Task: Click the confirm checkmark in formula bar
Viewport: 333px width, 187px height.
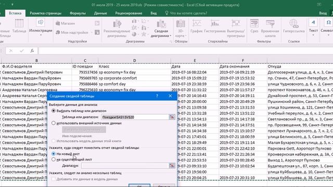Action: (x=21, y=51)
